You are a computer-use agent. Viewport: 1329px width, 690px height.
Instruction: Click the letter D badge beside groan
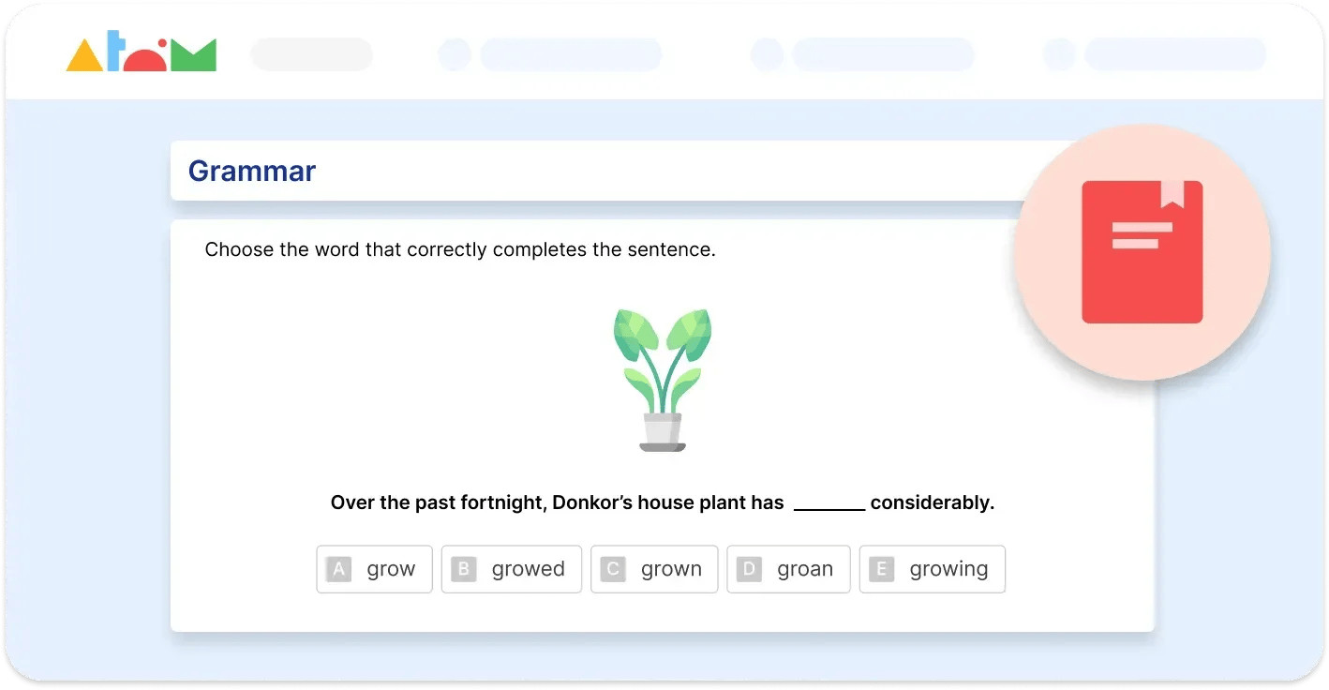click(x=749, y=569)
